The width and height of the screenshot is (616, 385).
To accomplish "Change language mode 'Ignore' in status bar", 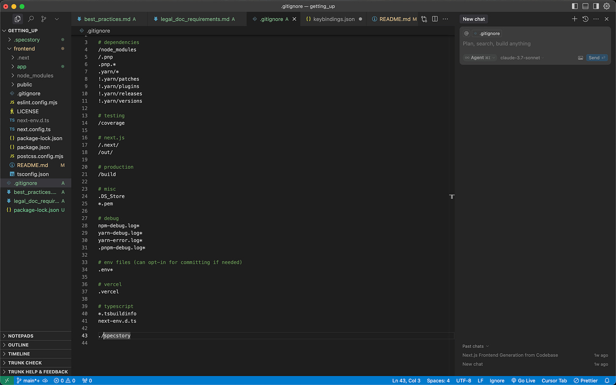I will [497, 380].
